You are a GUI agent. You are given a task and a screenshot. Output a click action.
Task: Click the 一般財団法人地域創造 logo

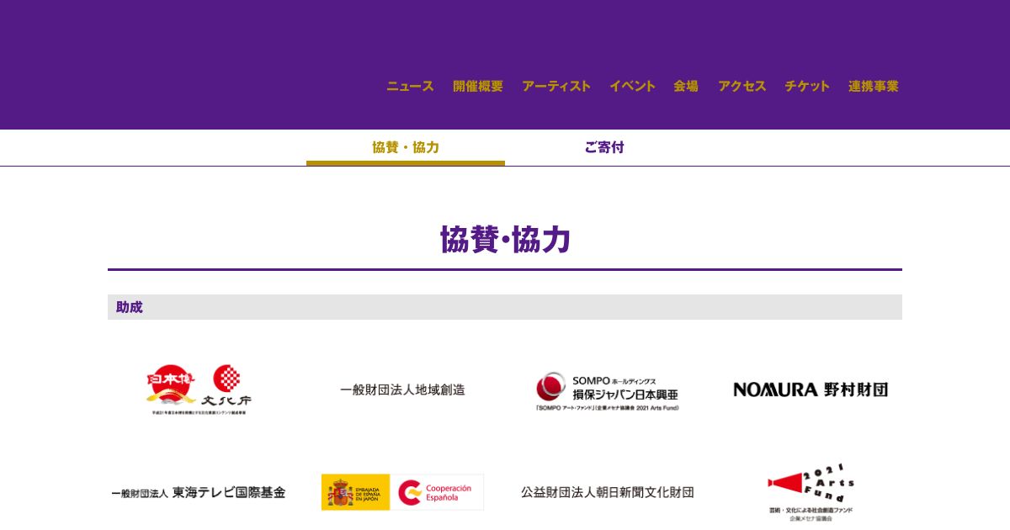pyautogui.click(x=402, y=390)
